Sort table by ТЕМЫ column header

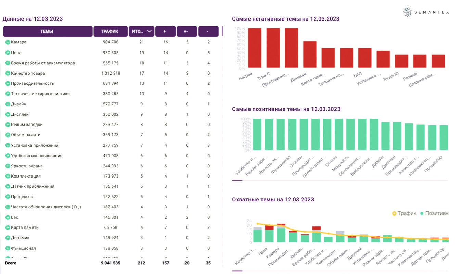coord(48,31)
